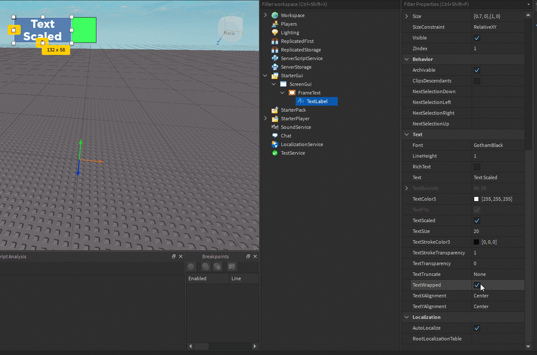Click the Filter workspace search field
Screen dimensions: 537x355
click(330, 4)
